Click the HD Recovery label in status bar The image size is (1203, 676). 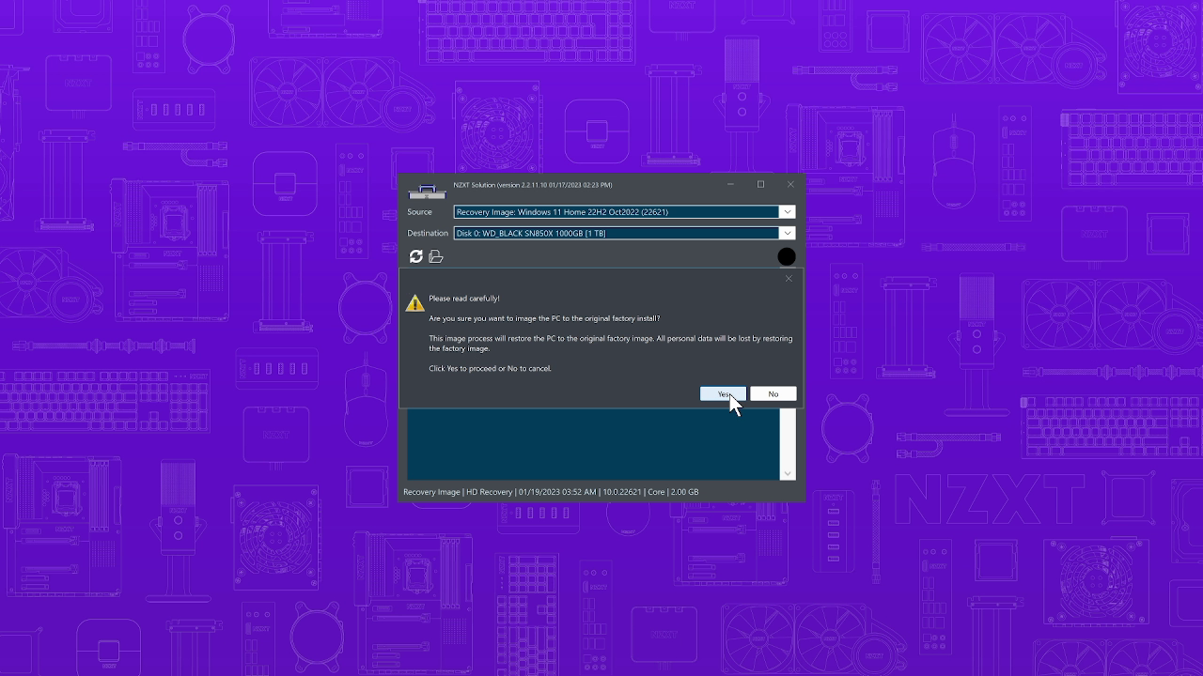point(488,491)
